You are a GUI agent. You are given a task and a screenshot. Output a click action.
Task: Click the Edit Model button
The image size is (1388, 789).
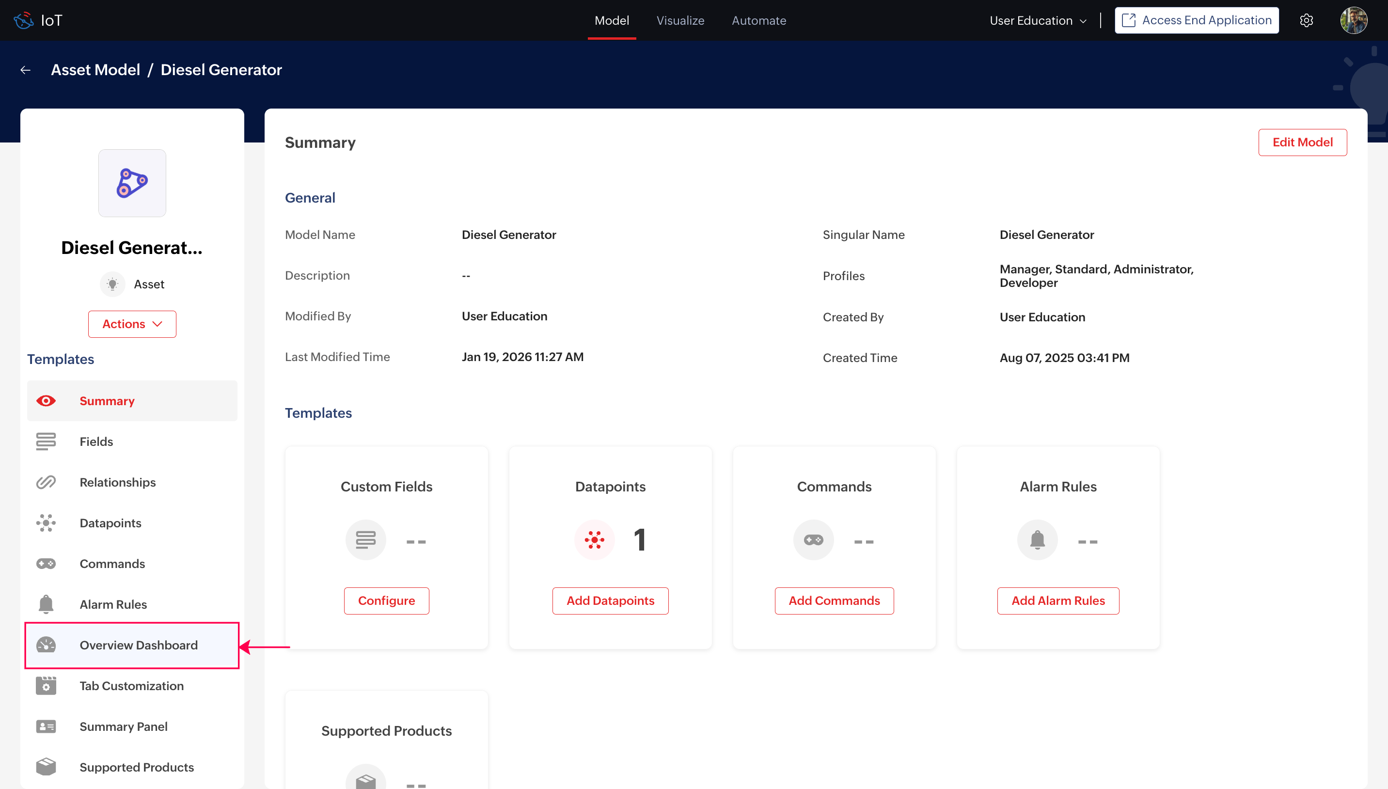coord(1302,142)
